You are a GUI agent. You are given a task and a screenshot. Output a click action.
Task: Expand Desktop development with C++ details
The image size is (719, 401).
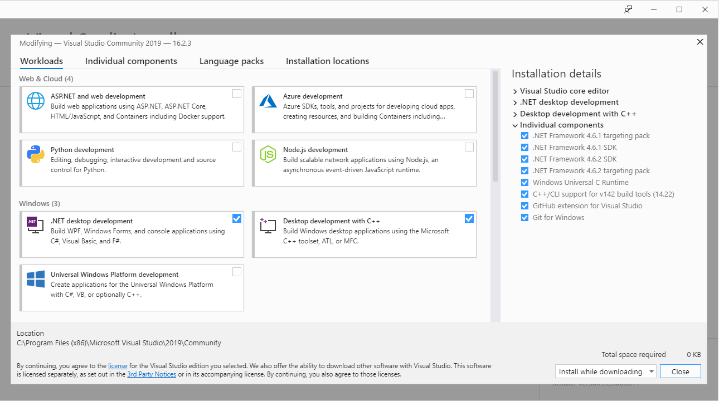[515, 114]
